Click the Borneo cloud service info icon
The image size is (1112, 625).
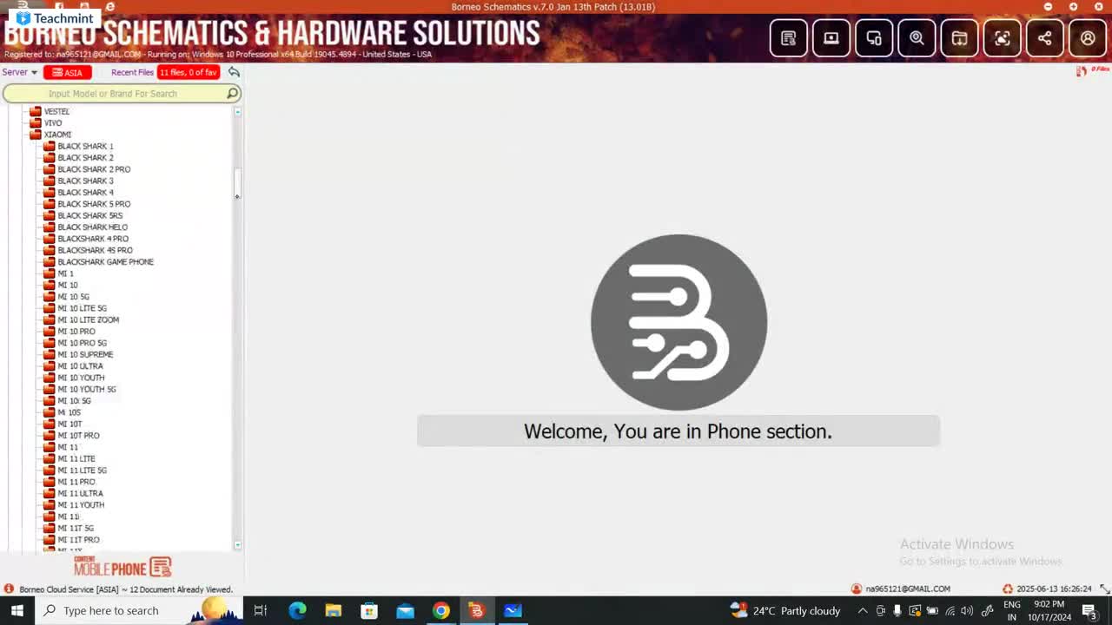pyautogui.click(x=9, y=589)
